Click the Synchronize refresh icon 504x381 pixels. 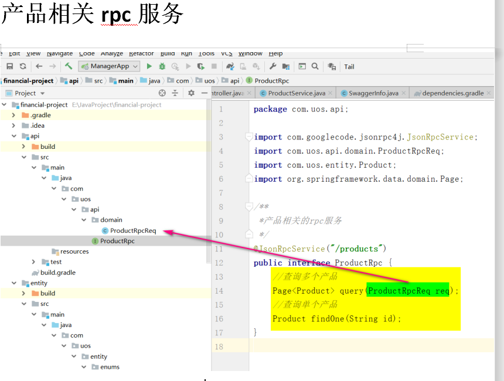point(23,67)
